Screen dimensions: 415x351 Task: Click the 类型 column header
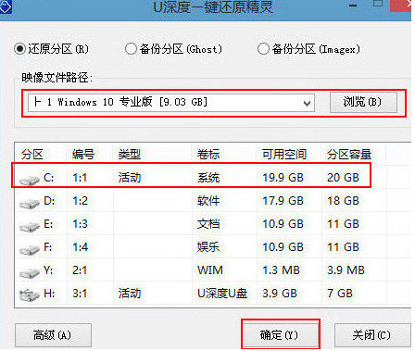point(130,154)
